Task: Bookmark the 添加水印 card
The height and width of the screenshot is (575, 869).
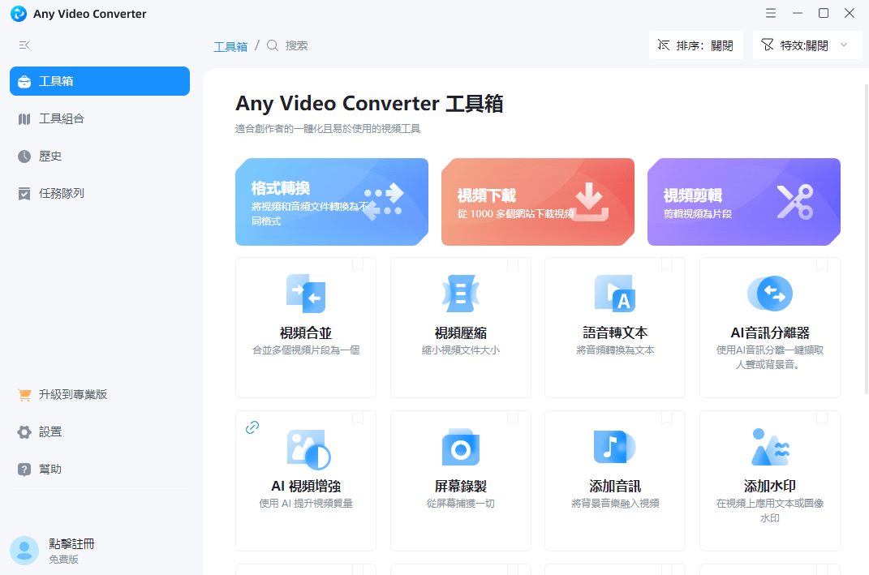Action: tap(823, 418)
